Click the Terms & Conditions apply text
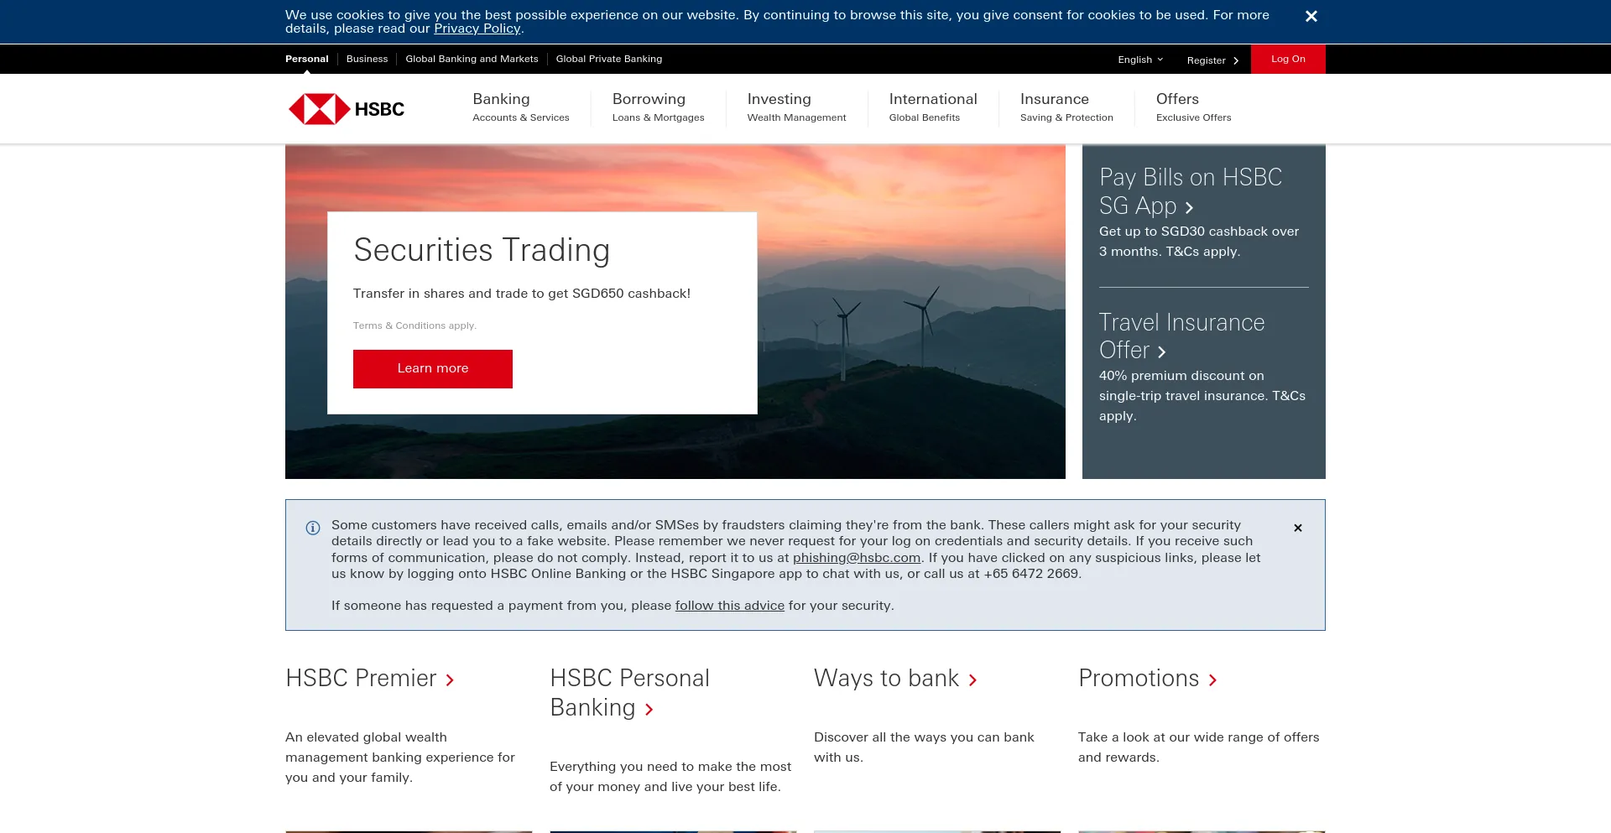 point(414,325)
